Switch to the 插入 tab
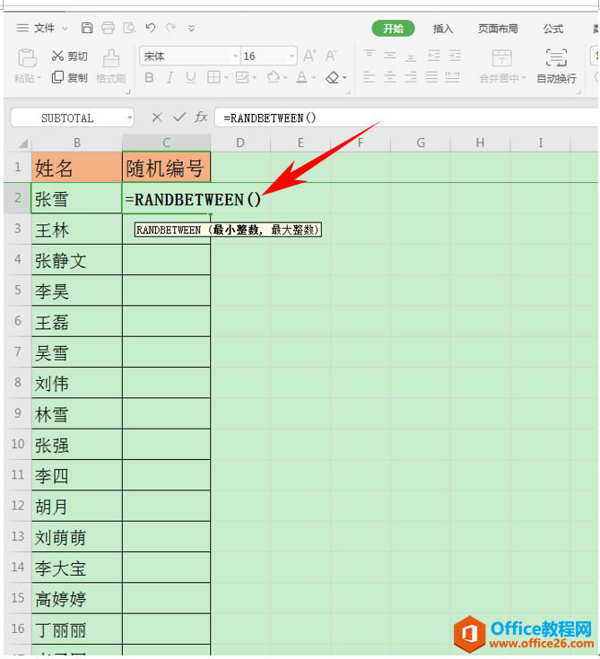Screen dimensions: 600x659 click(443, 29)
